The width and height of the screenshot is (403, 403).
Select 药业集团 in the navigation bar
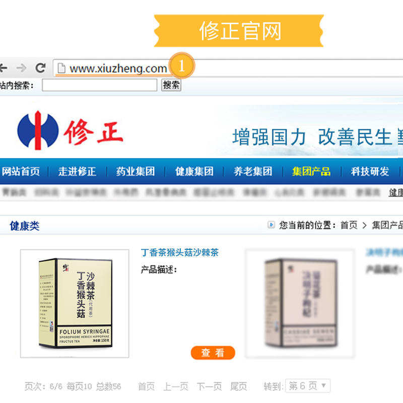point(136,171)
